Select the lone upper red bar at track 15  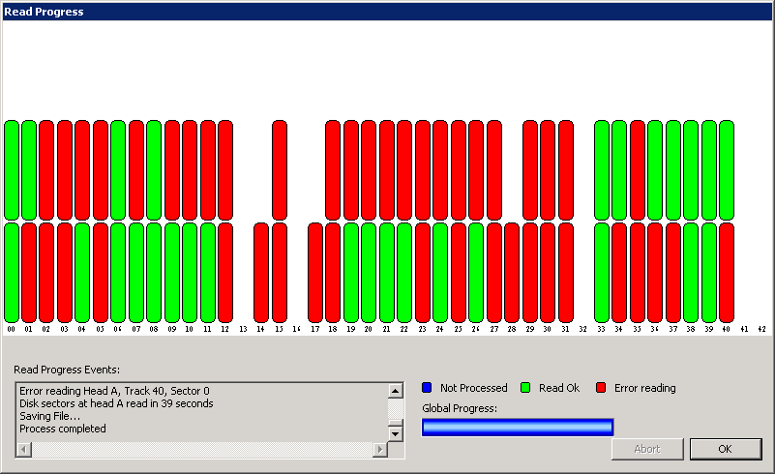280,170
